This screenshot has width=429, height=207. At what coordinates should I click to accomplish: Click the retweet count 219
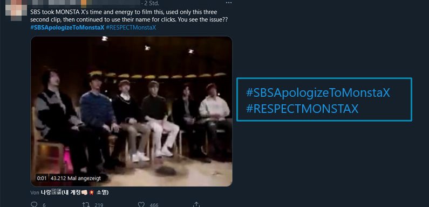[99, 205]
